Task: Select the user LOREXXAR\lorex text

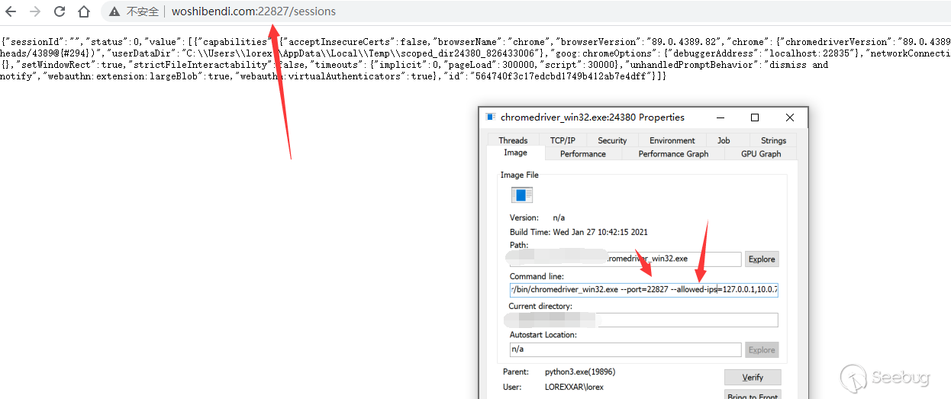Action: (574, 387)
